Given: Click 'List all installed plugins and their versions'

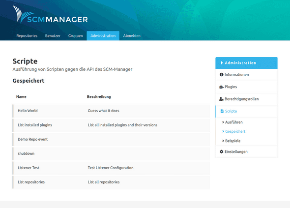Looking at the screenshot, I should [122, 125].
